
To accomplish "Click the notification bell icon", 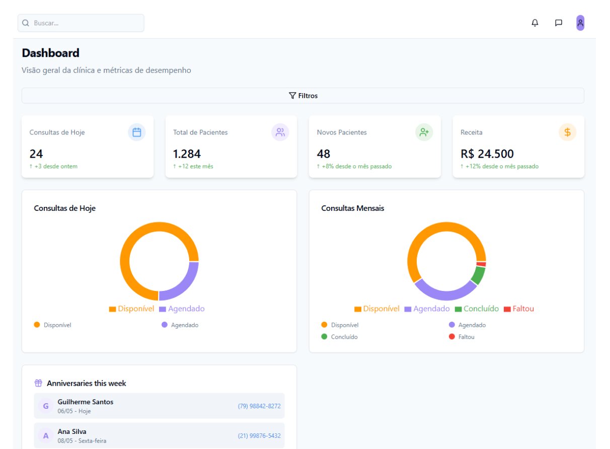I will [x=535, y=23].
